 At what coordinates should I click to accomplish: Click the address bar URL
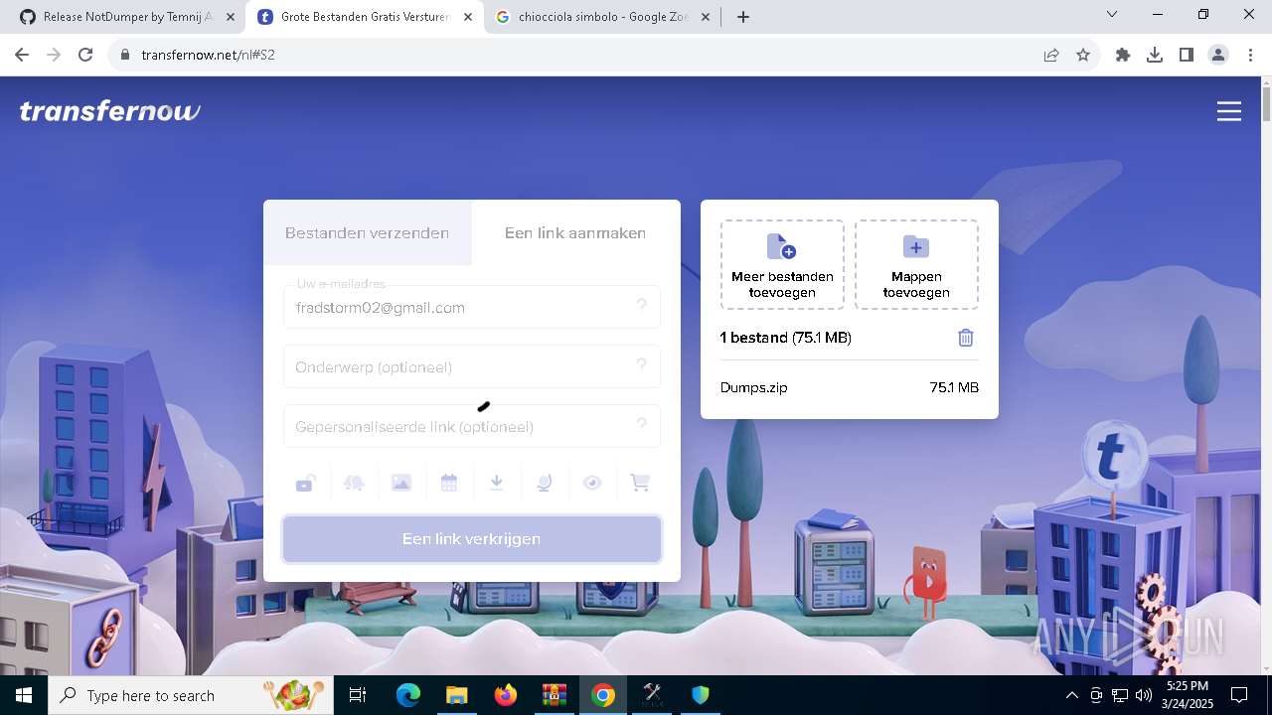[x=208, y=55]
